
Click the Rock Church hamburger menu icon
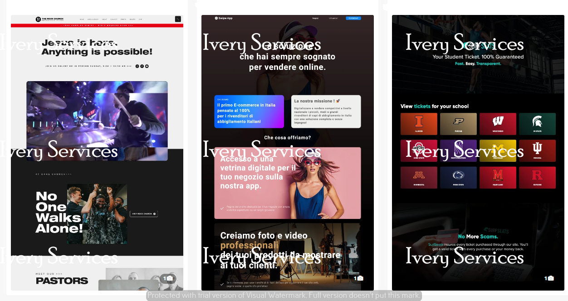[178, 19]
